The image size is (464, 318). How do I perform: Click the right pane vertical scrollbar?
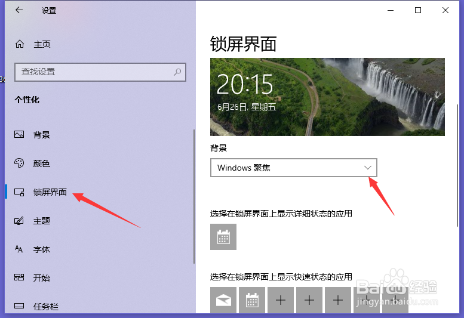[457, 165]
